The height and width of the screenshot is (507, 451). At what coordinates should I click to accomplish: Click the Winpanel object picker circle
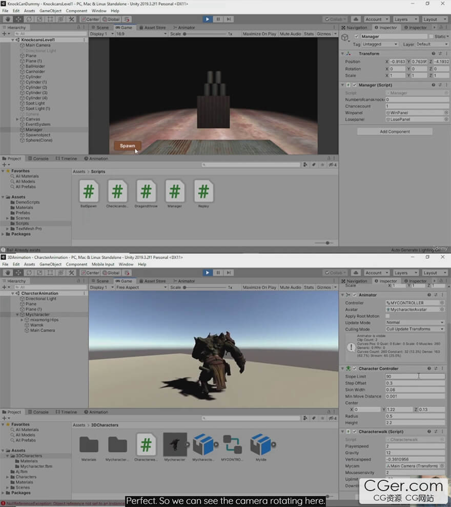click(446, 113)
